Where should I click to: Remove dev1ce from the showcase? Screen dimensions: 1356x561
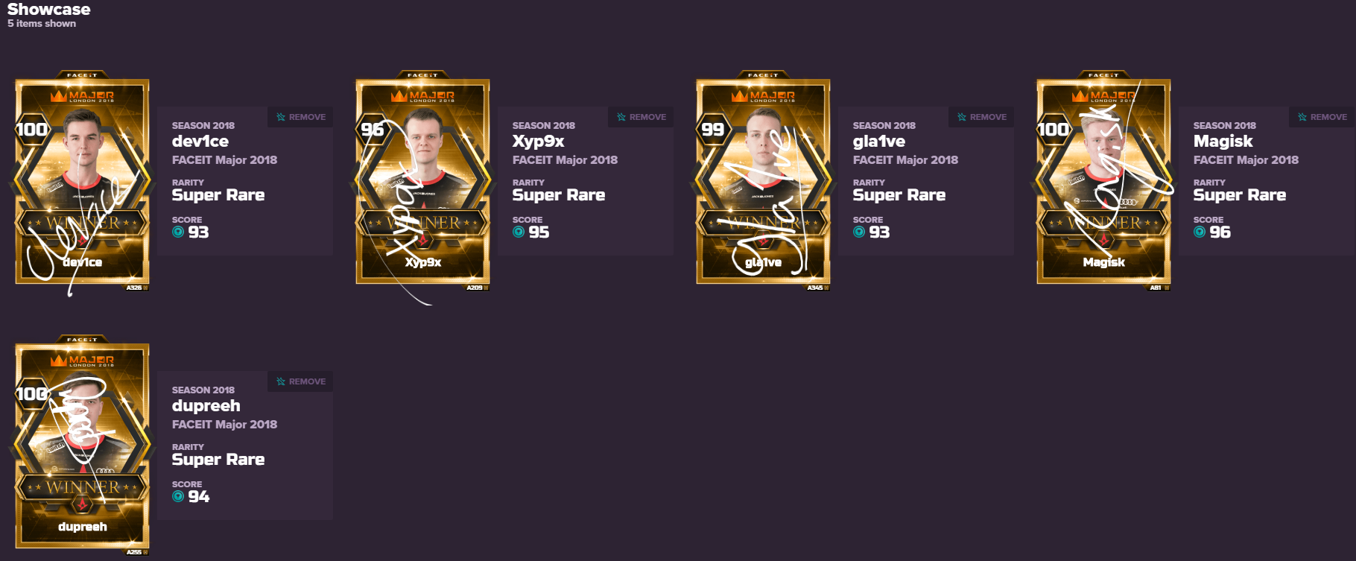coord(300,117)
